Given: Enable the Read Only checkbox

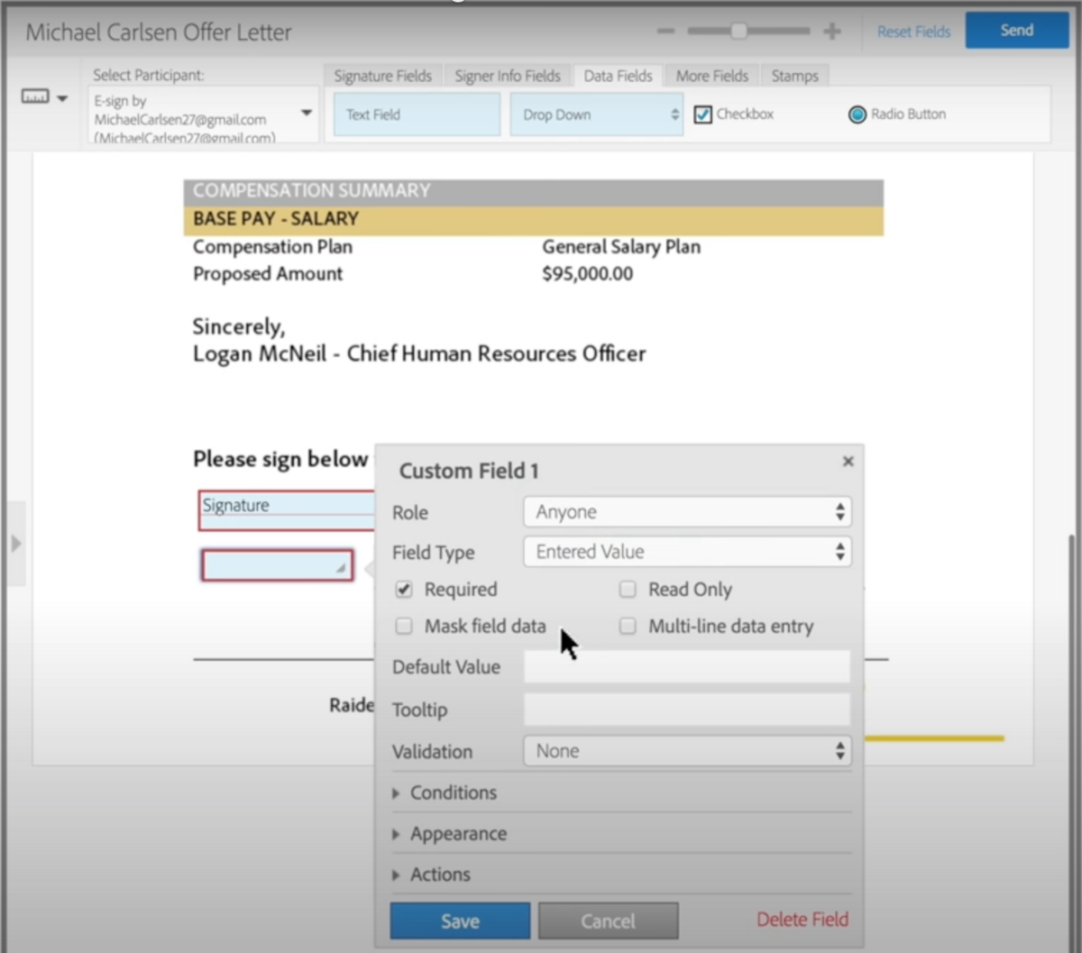Looking at the screenshot, I should point(628,590).
